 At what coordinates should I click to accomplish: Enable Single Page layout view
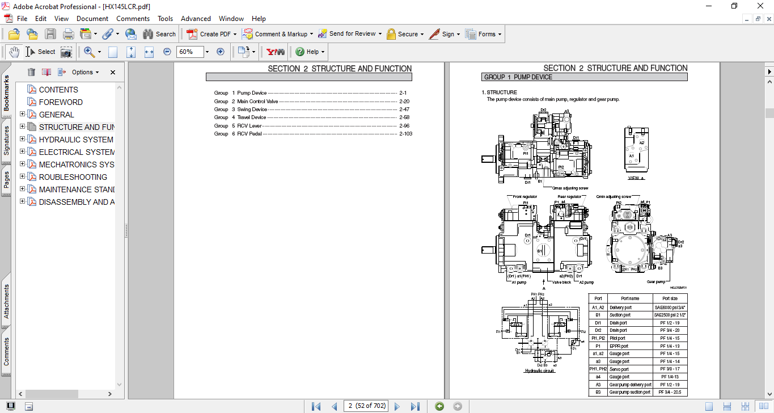click(x=709, y=406)
